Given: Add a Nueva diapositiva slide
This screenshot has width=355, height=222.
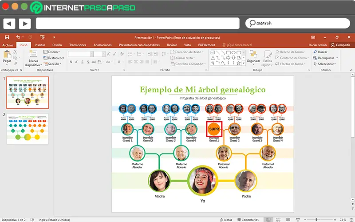Looking at the screenshot, I should pos(33,59).
